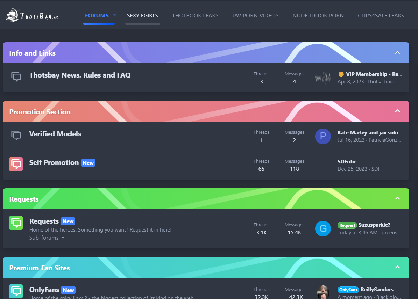
Task: Click forum icon beside Verified Models
Action: (16, 135)
